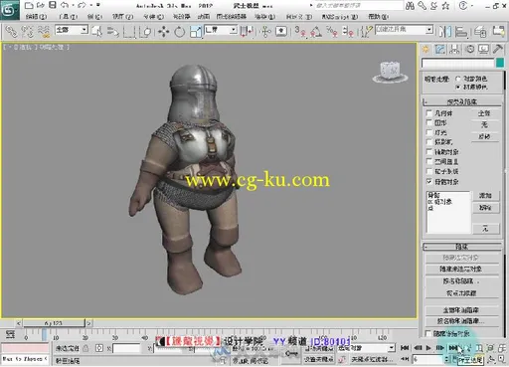Click the binoculars search icon
Viewport: 509px width, 367px height.
410,5
